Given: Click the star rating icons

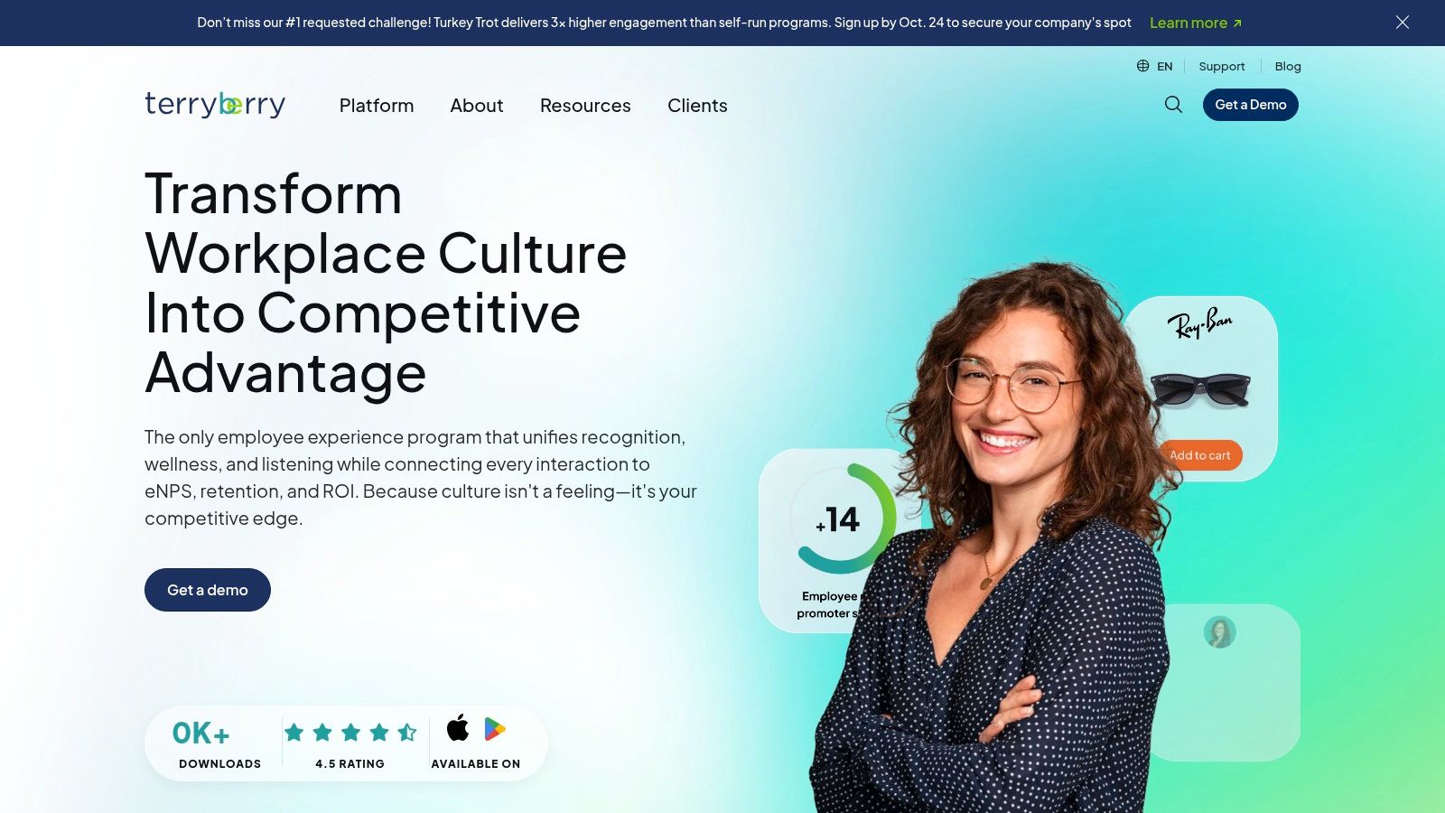Looking at the screenshot, I should click(x=350, y=733).
